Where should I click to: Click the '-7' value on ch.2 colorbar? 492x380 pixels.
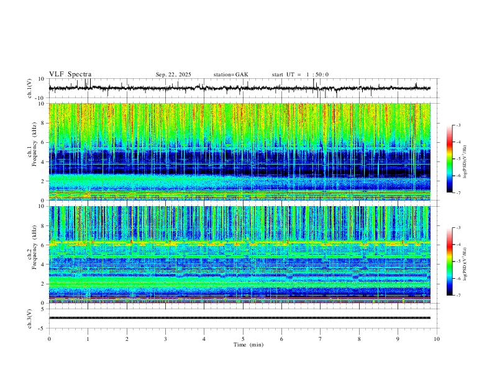pyautogui.click(x=458, y=296)
